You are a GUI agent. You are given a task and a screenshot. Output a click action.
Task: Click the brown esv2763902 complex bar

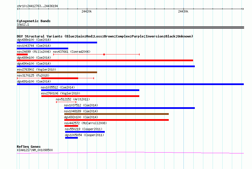click(57, 72)
